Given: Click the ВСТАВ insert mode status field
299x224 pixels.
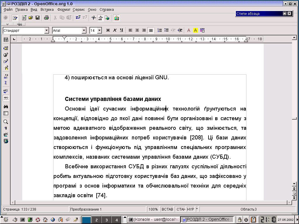Looking at the screenshot, I should (x=167, y=209).
